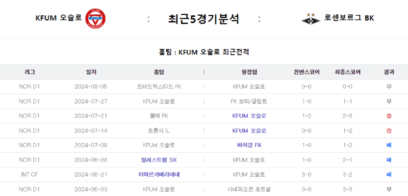Screen dimensions: 408x196
Task: Click the first-half score 3-0
Action: (307, 175)
